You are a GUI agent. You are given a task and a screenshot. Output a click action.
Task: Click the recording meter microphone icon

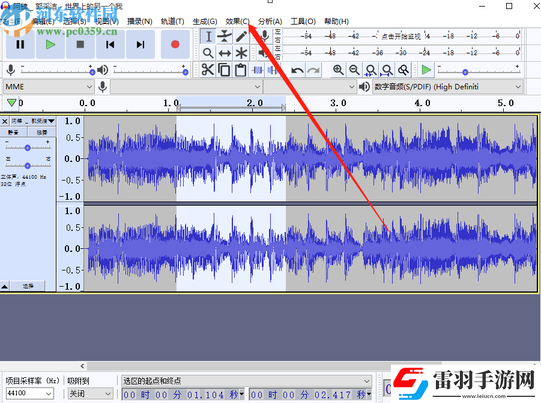coord(265,36)
